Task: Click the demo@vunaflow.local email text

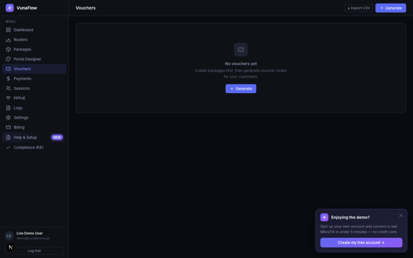Action: [33, 238]
